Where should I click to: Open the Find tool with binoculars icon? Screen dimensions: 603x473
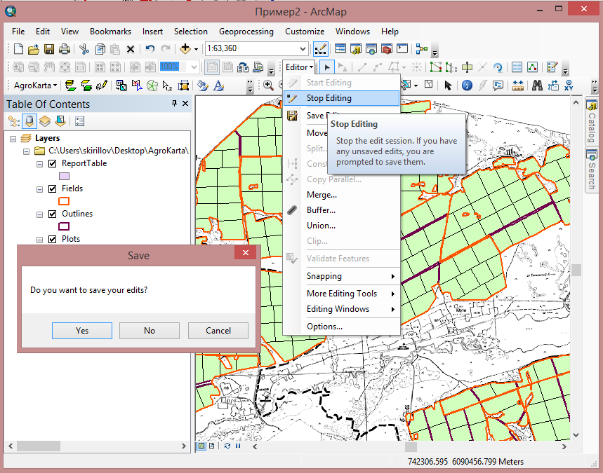(x=538, y=85)
